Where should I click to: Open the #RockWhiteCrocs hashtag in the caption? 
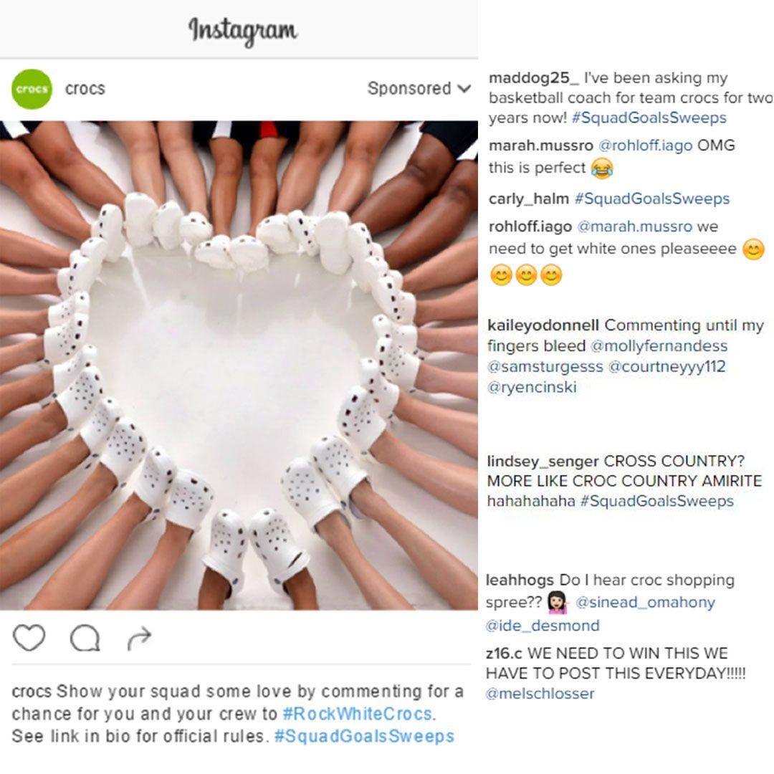358,714
